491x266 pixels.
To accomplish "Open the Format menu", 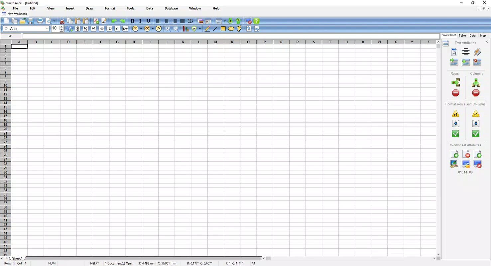I will click(110, 8).
